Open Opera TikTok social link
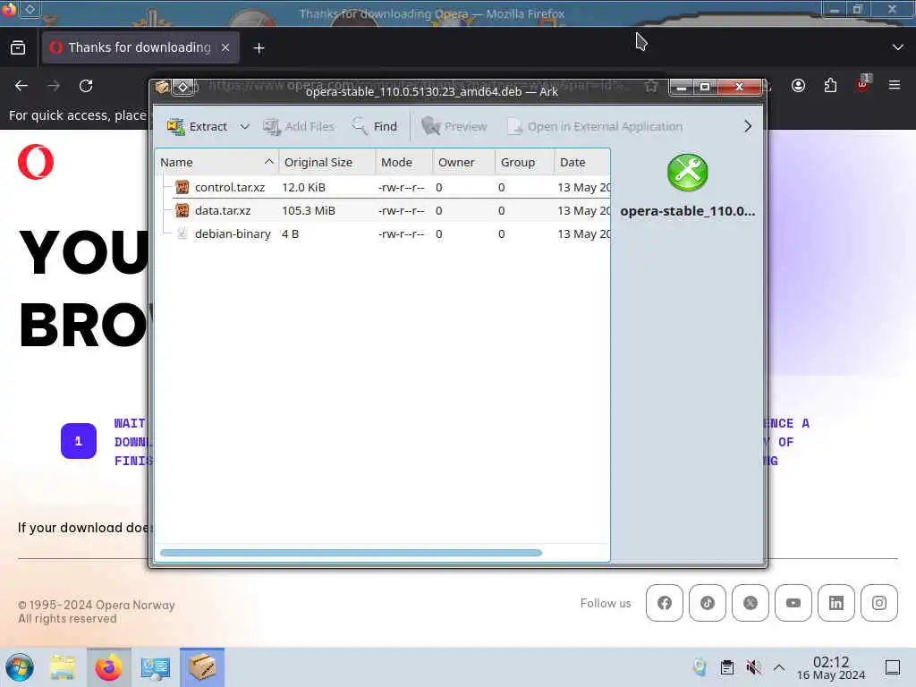This screenshot has height=687, width=916. click(x=708, y=603)
